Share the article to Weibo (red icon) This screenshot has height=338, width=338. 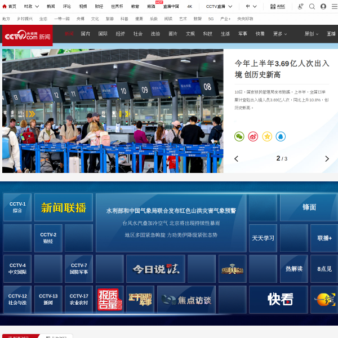(x=253, y=136)
